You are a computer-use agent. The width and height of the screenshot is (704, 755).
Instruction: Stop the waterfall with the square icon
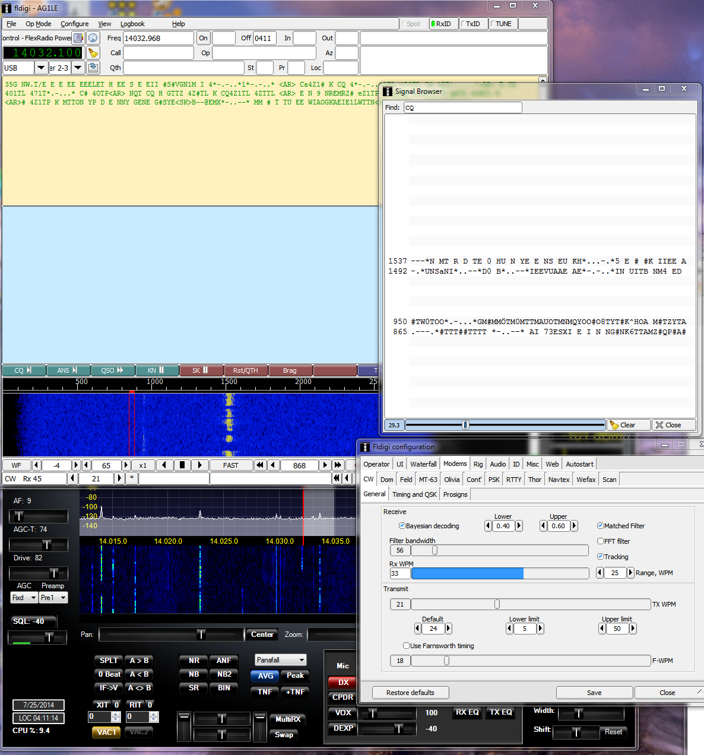pyautogui.click(x=182, y=465)
